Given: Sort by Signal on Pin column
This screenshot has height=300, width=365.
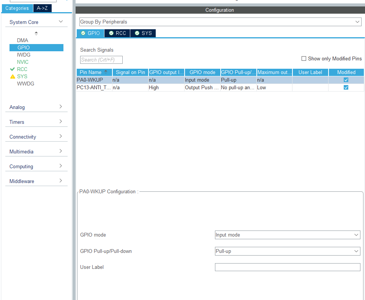Looking at the screenshot, I should [130, 72].
